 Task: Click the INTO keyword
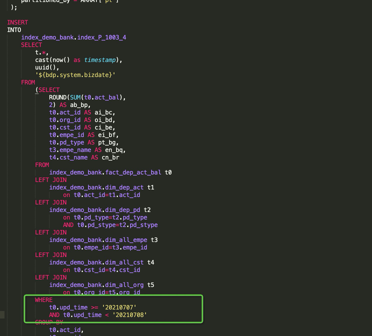(14, 30)
